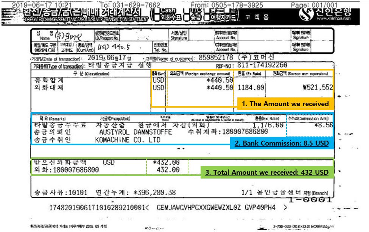
Task: Click the 적요 (Remarks) header
Action: [53, 119]
